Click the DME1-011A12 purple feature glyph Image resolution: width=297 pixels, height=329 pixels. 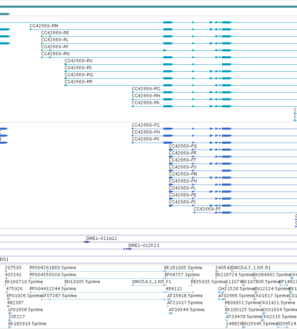coord(87,242)
